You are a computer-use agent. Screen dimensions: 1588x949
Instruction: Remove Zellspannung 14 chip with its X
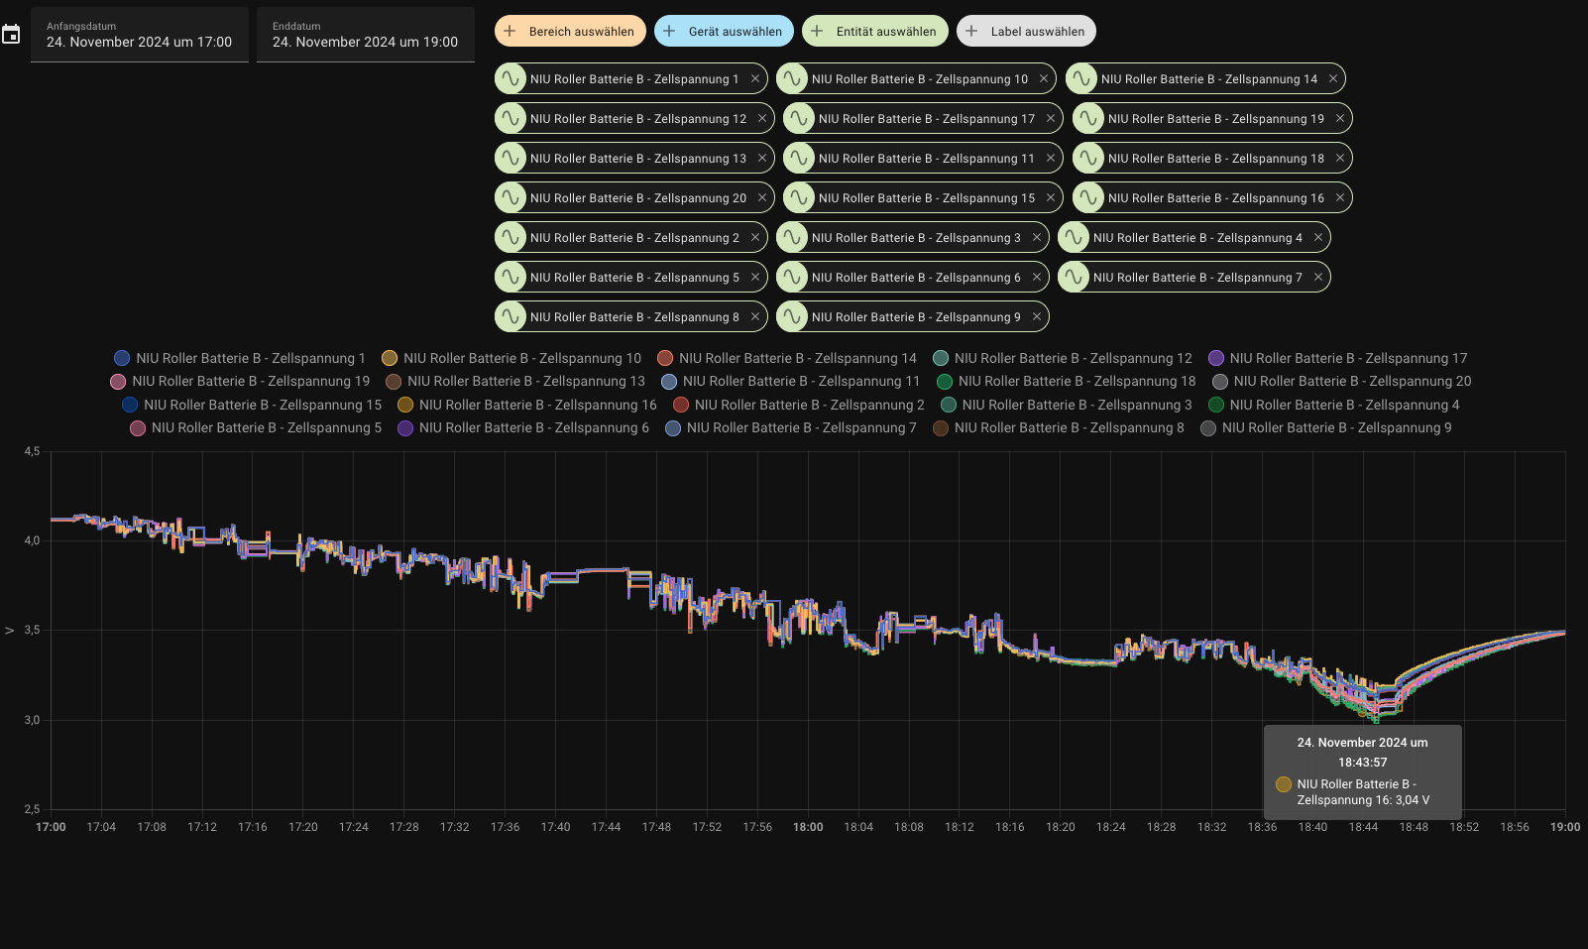[x=1333, y=79]
